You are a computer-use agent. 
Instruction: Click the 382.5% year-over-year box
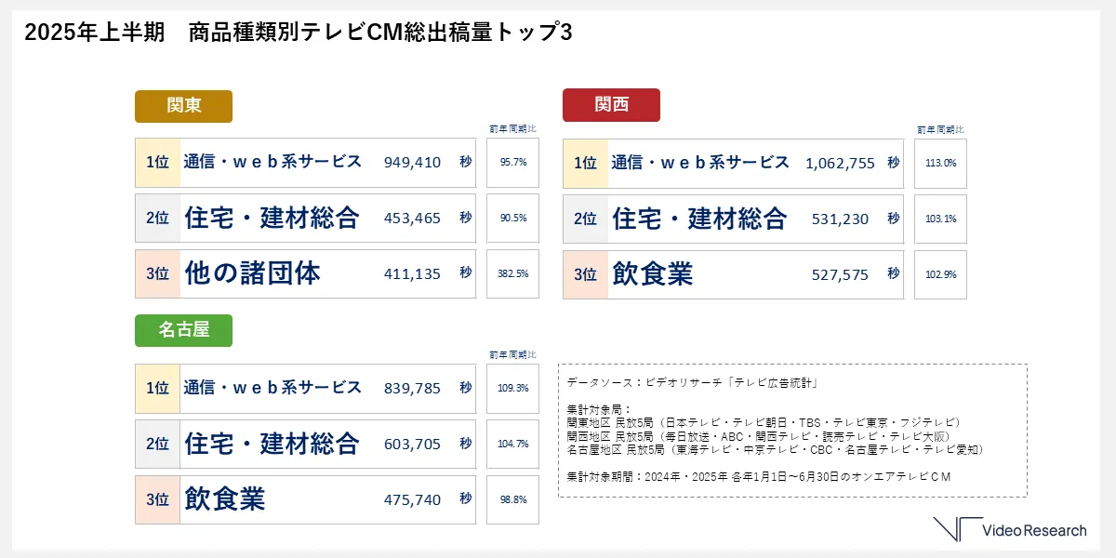pyautogui.click(x=512, y=273)
